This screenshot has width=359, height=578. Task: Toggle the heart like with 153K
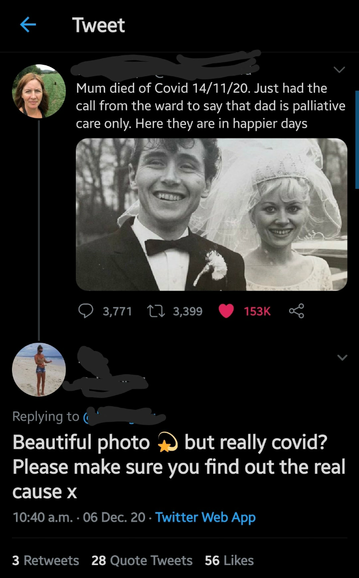point(227,311)
